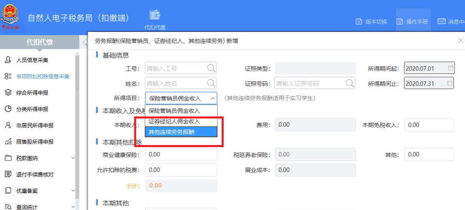This screenshot has height=210, width=465.
Task: Click the search icon in 姓名 field
Action: click(211, 83)
